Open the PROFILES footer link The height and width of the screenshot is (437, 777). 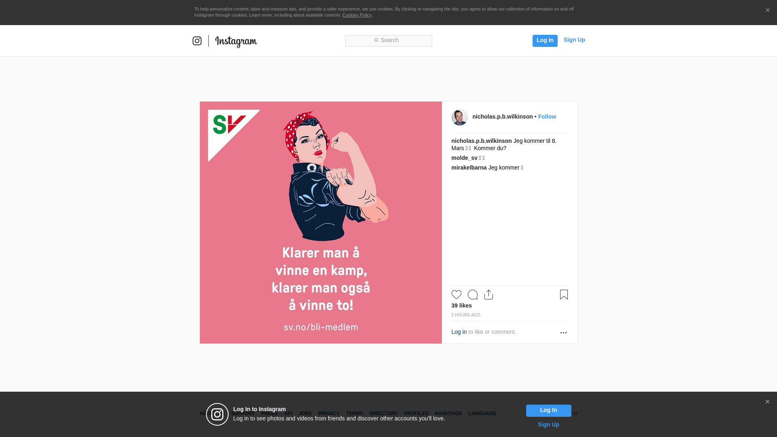pyautogui.click(x=416, y=414)
